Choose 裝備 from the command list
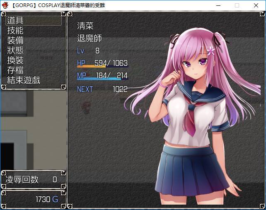 pos(15,41)
